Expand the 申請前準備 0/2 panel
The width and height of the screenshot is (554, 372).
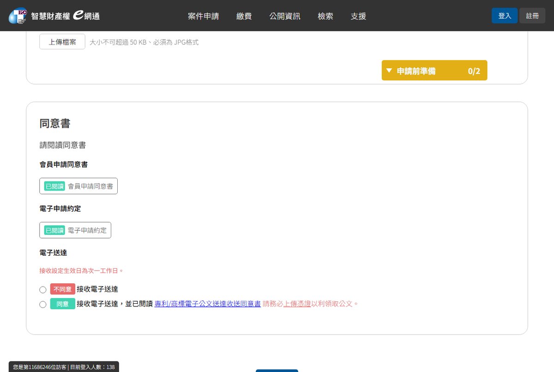click(434, 71)
